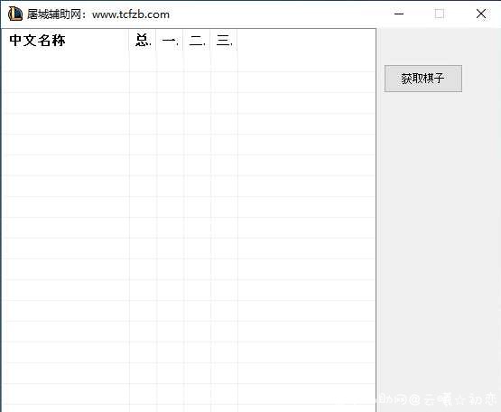Sort by the 中文名称 column header

65,40
